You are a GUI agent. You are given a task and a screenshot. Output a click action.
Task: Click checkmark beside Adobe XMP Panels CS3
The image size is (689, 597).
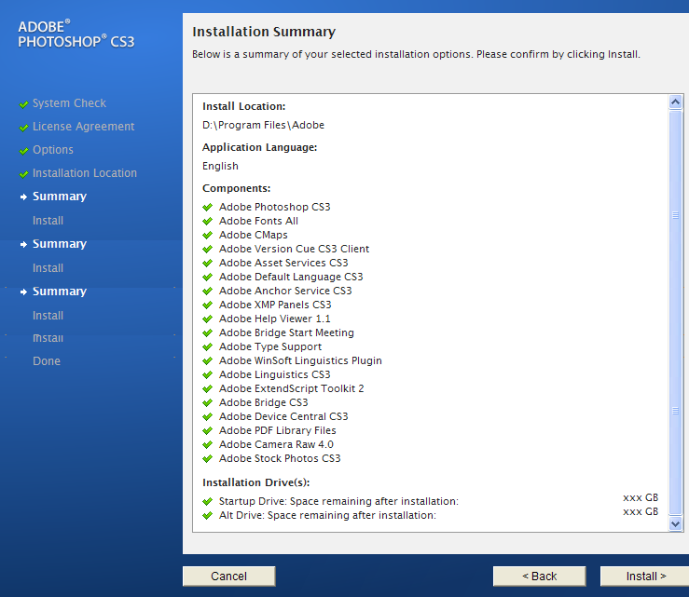point(207,305)
